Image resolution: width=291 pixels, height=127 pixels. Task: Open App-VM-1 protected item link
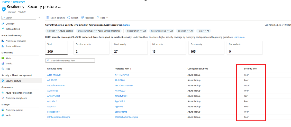pyautogui.click(x=120, y=101)
